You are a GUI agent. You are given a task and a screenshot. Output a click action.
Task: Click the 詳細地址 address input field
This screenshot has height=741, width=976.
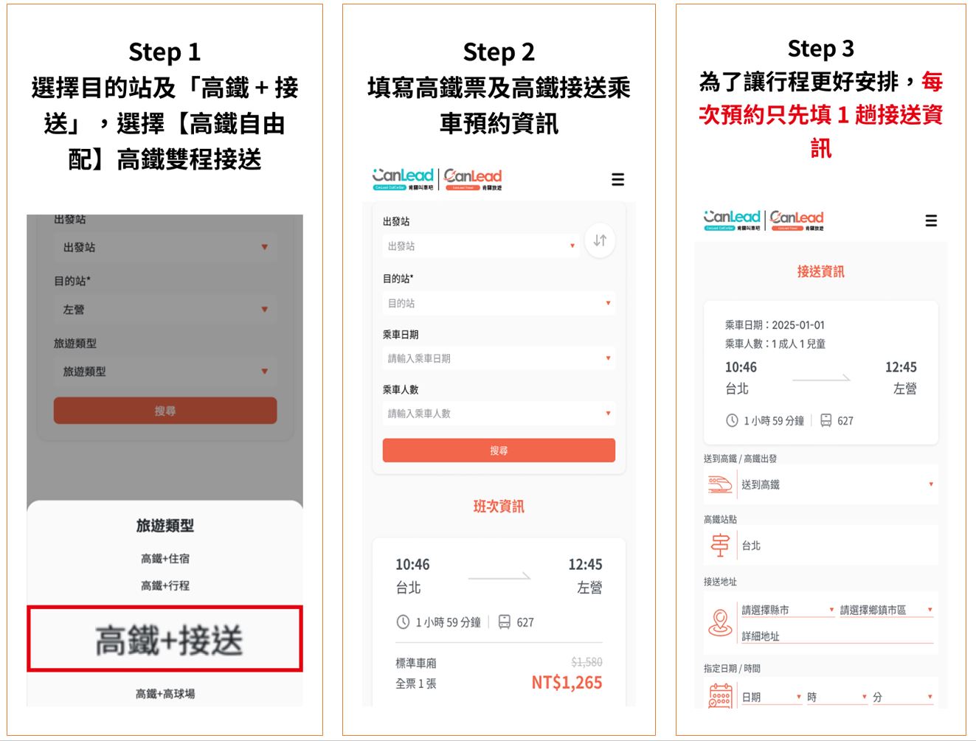pos(837,636)
